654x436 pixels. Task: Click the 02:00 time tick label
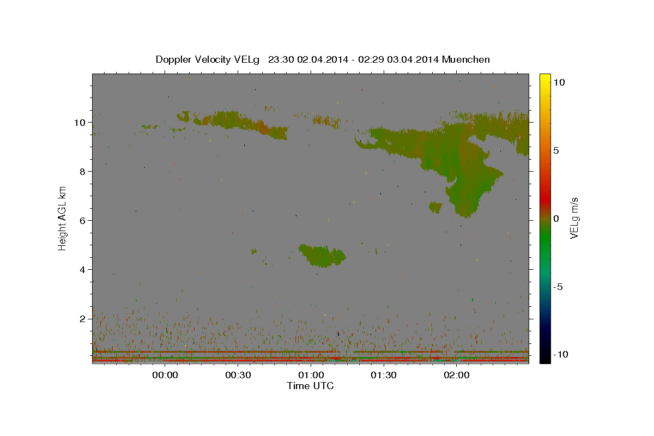[x=456, y=376]
